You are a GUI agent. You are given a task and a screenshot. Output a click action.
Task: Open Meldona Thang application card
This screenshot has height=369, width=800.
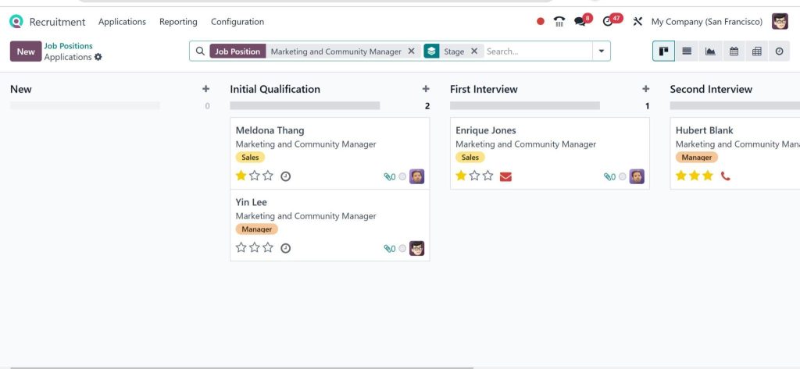pos(330,154)
